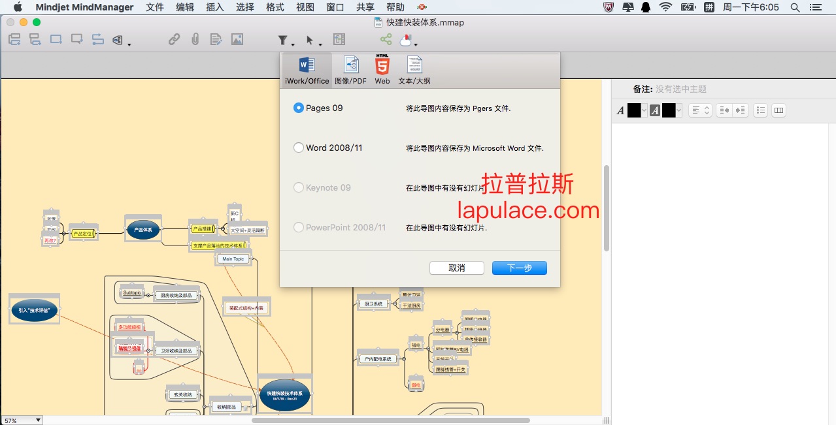836x425 pixels.
Task: Switch to the Web HTML5 export tab
Action: (382, 71)
